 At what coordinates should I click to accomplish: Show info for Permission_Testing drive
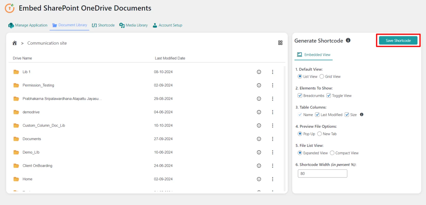(259, 85)
